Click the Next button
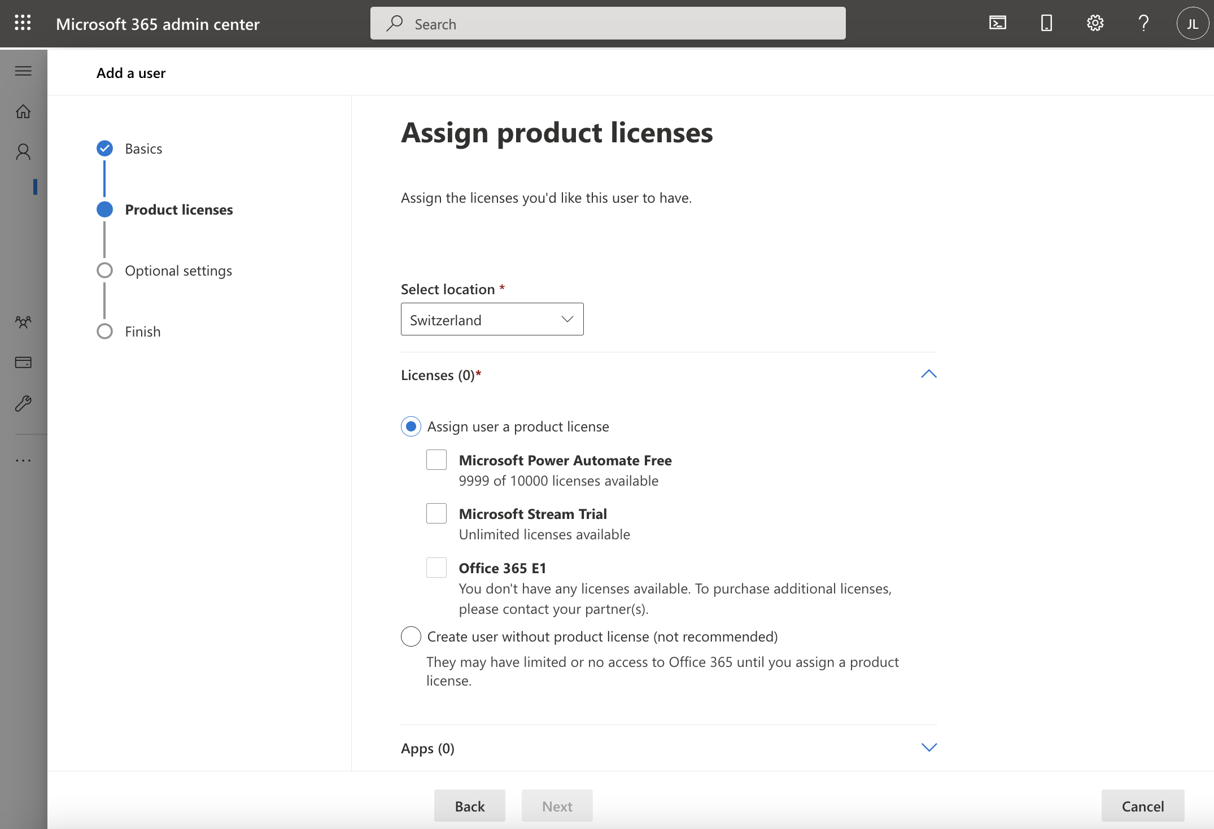Viewport: 1214px width, 829px height. tap(557, 806)
